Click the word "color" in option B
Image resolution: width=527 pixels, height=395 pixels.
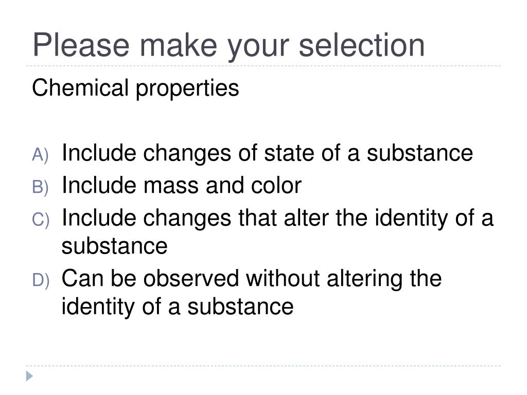276,186
